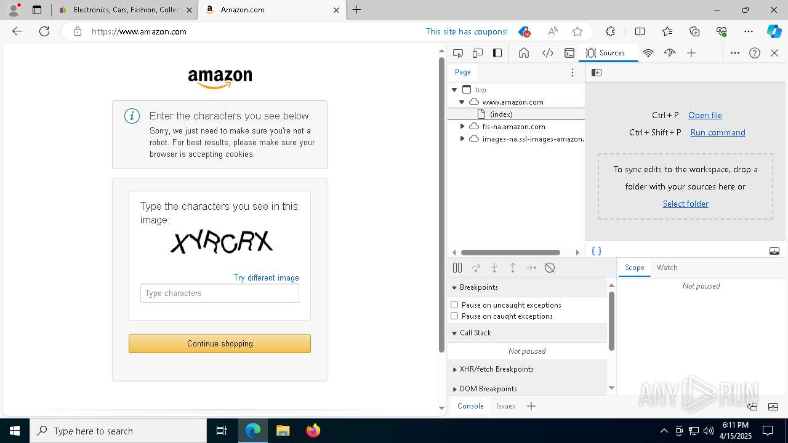Collapse the top frame tree node

coord(454,90)
